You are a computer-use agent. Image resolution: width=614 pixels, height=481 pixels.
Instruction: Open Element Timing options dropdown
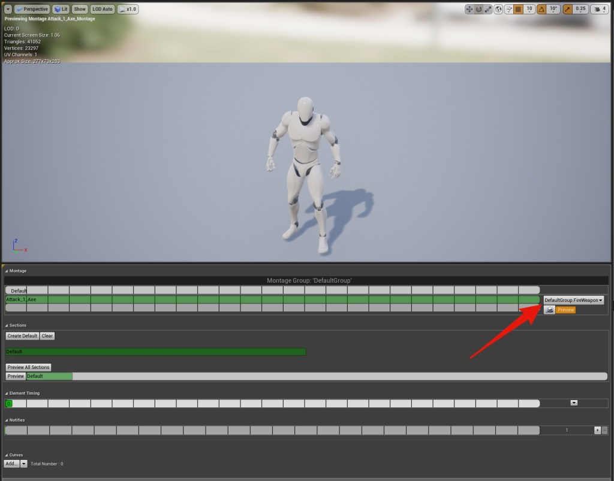pos(574,403)
